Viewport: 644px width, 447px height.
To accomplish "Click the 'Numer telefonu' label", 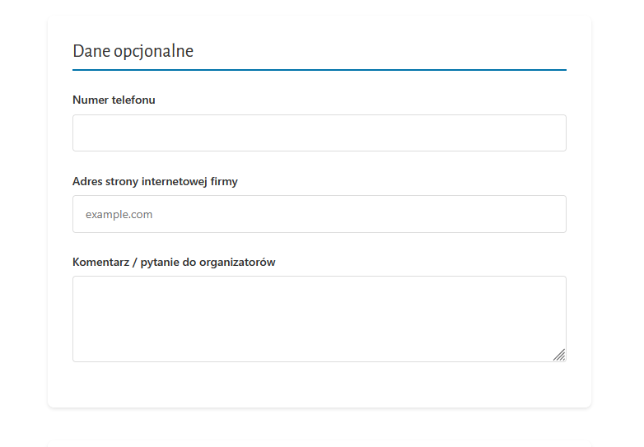I will pyautogui.click(x=114, y=100).
